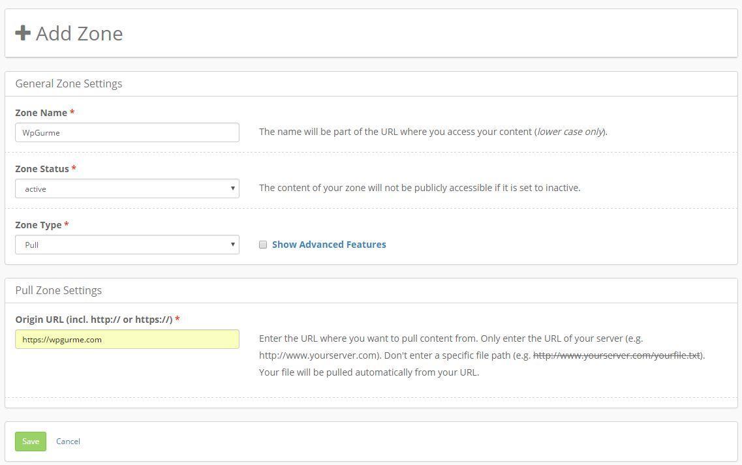
Task: Click the struck-through yourfile.txt example URL
Action: (616, 355)
